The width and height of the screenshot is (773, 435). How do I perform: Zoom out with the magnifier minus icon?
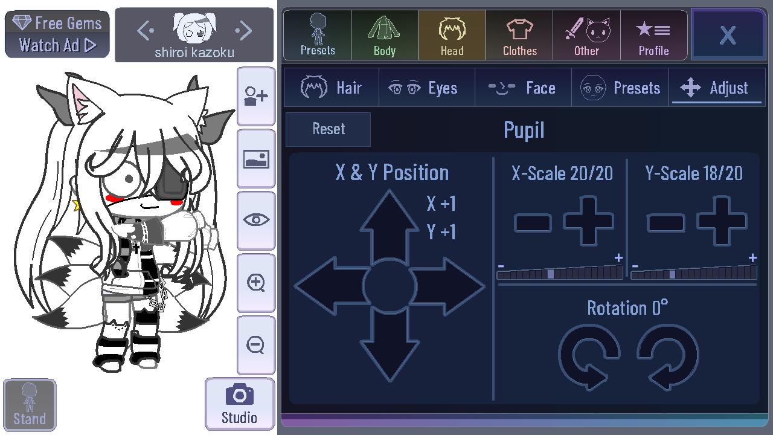click(256, 345)
